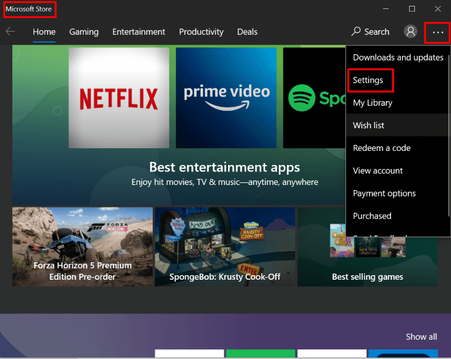Open the Prime Video app tile
Viewport: 451px width, 359px height.
(226, 98)
